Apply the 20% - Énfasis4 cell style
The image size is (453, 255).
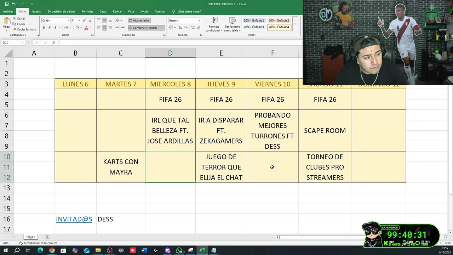(279, 27)
